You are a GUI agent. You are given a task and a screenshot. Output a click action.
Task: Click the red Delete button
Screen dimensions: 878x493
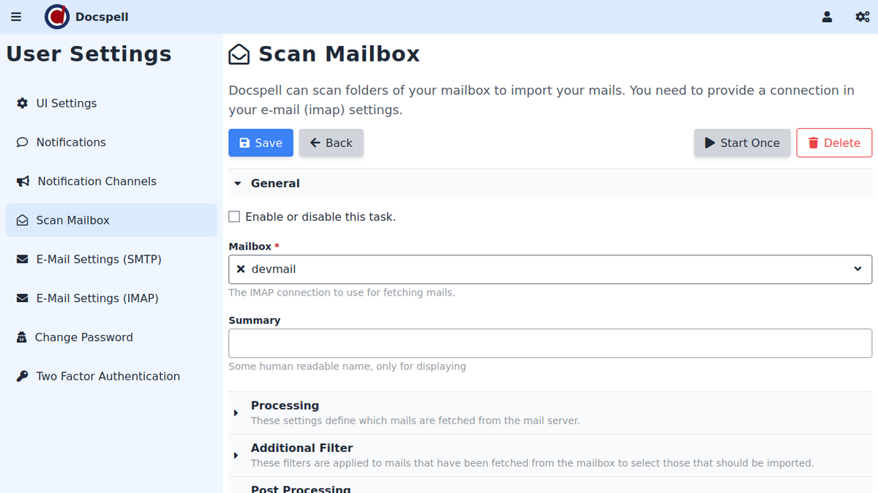click(833, 143)
